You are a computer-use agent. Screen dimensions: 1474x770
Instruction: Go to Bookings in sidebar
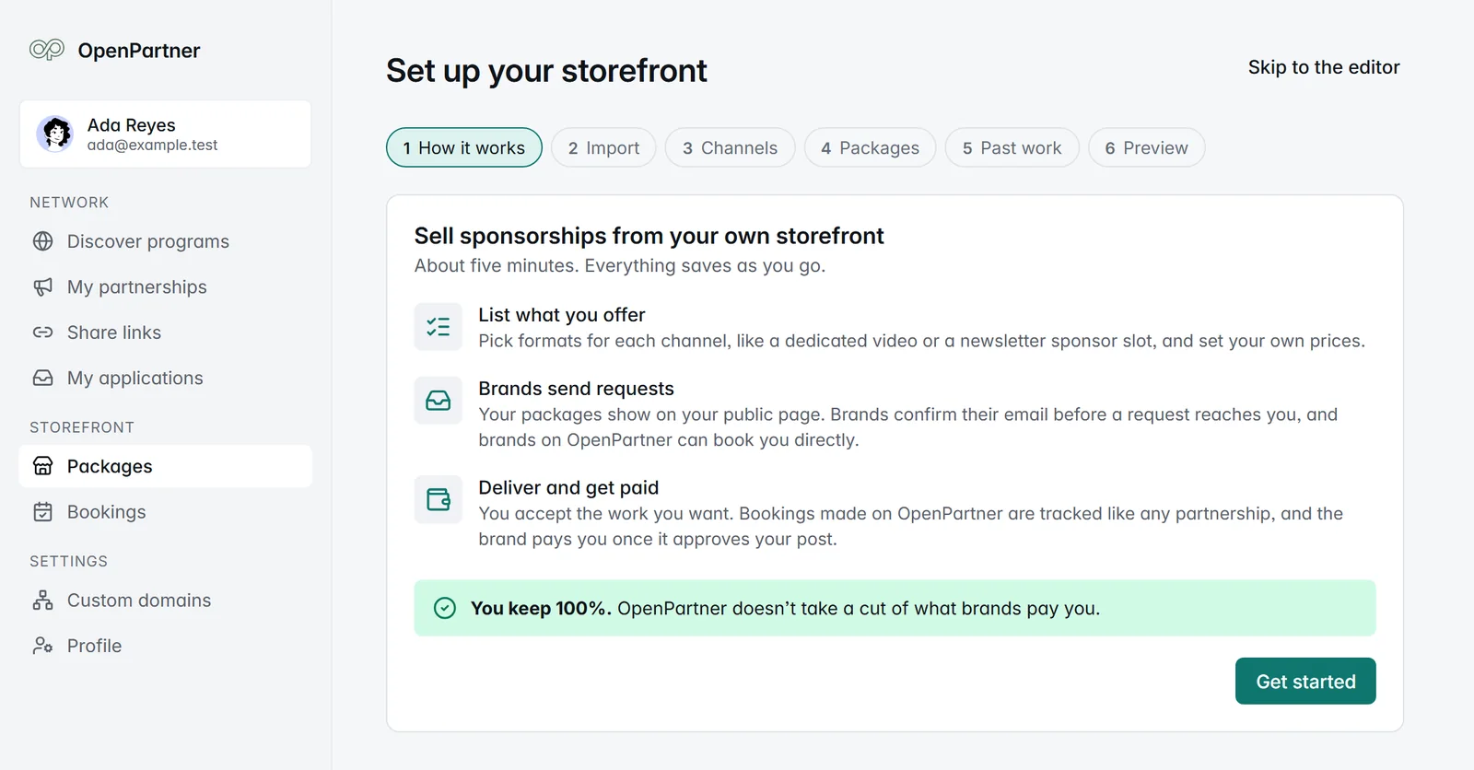(166, 512)
